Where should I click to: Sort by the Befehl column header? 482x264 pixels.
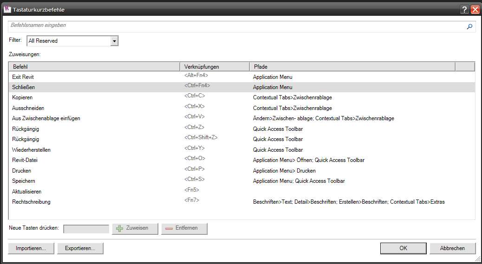(x=94, y=67)
